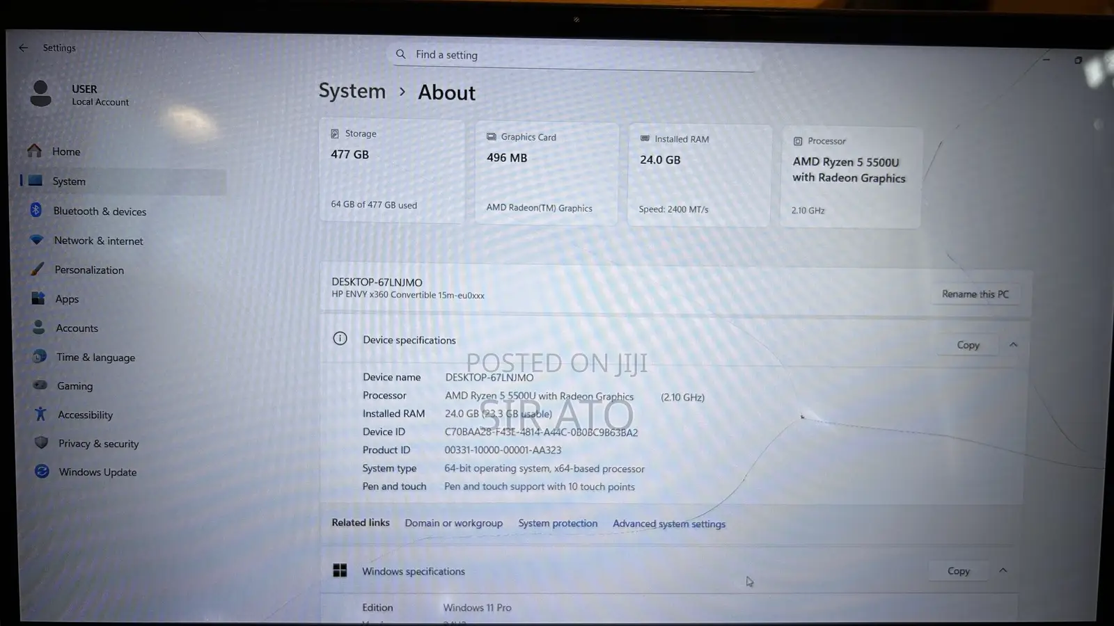Open System protection link

558,523
